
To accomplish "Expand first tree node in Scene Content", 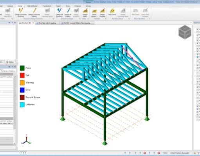I will (x=195, y=32).
